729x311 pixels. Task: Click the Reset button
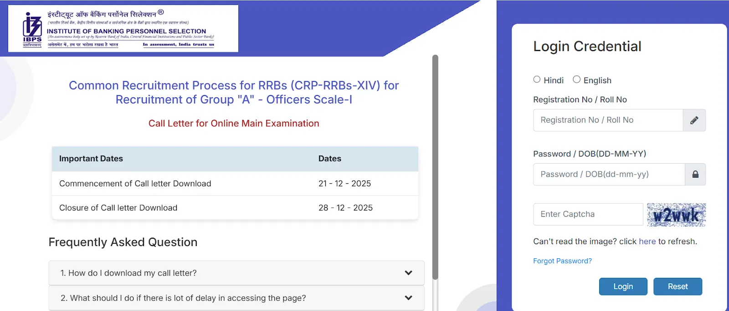678,286
